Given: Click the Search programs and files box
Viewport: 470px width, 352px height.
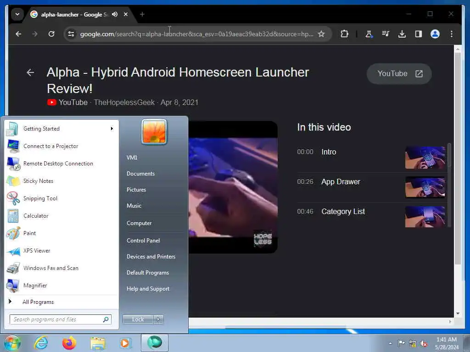Looking at the screenshot, I should [x=60, y=319].
